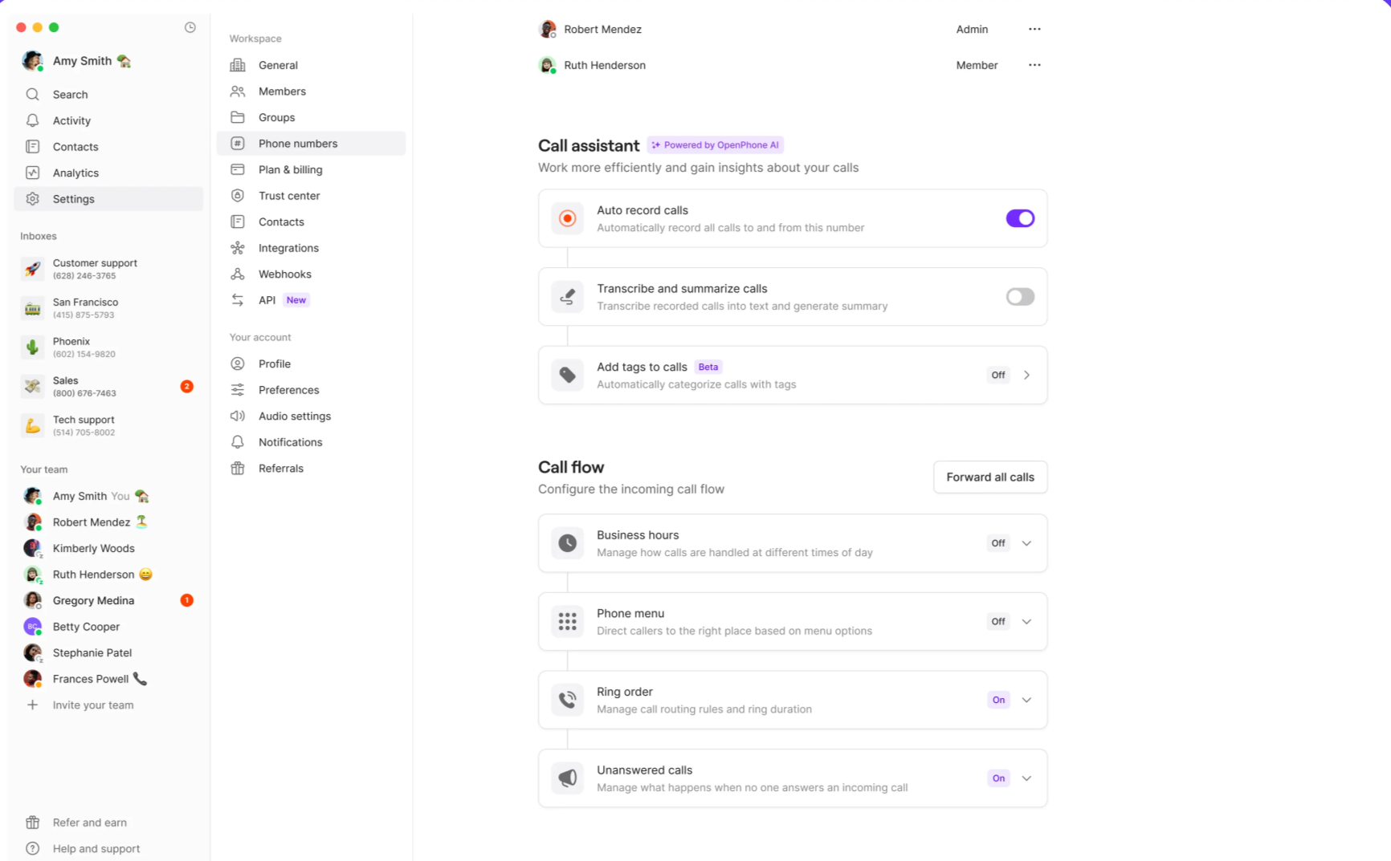Image resolution: width=1391 pixels, height=861 pixels.
Task: Click the Help and support question icon
Action: (x=32, y=848)
